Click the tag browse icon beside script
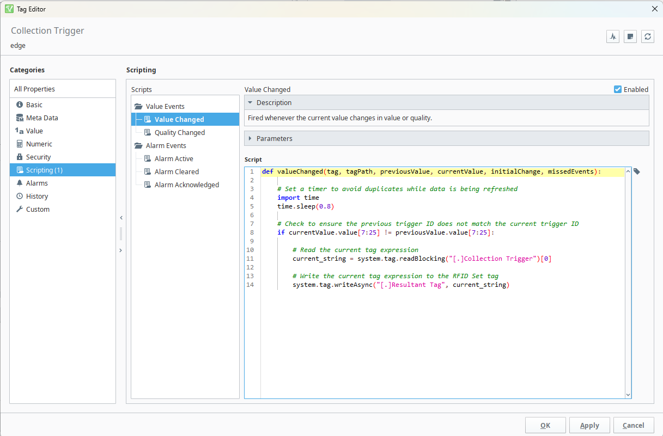Screen dimensions: 663x436 coord(637,171)
